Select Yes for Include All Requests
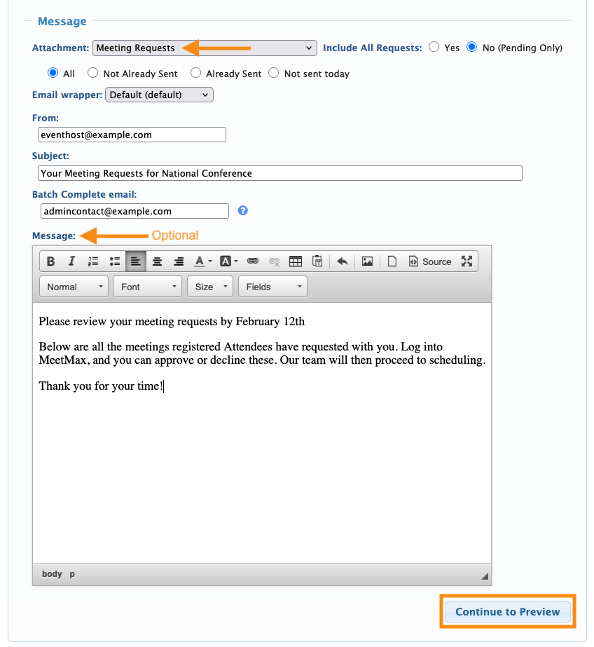Viewport: 594px width, 647px height. point(434,47)
